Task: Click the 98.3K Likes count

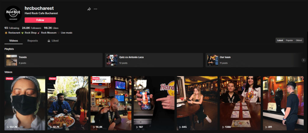Action: [x=51, y=28]
